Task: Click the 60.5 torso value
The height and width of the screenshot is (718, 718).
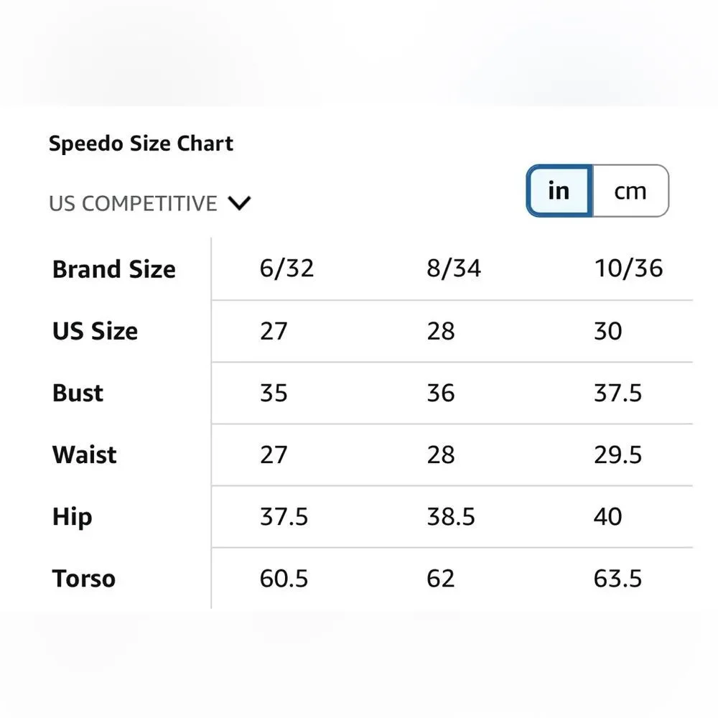Action: (x=284, y=578)
